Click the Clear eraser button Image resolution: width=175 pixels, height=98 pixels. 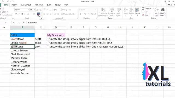pyautogui.click(x=146, y=15)
